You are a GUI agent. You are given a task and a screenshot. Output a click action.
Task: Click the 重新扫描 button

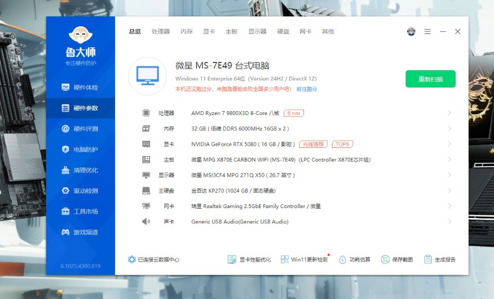tap(430, 79)
